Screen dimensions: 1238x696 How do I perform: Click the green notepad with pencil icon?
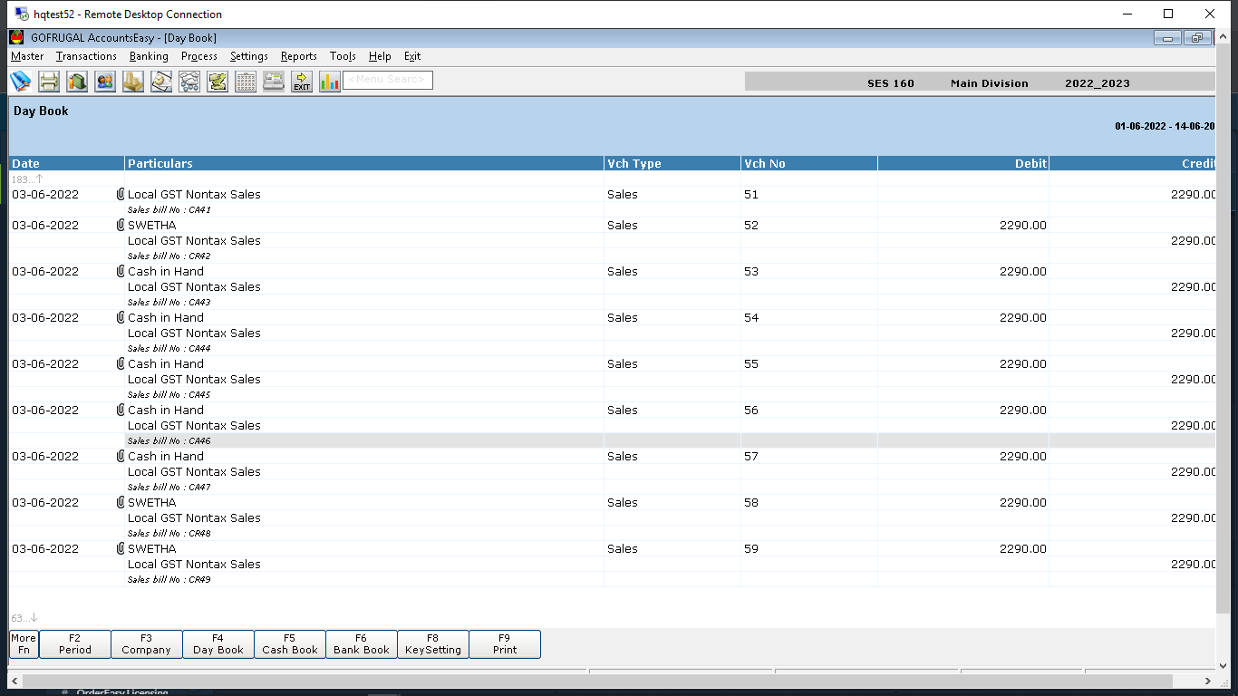218,82
